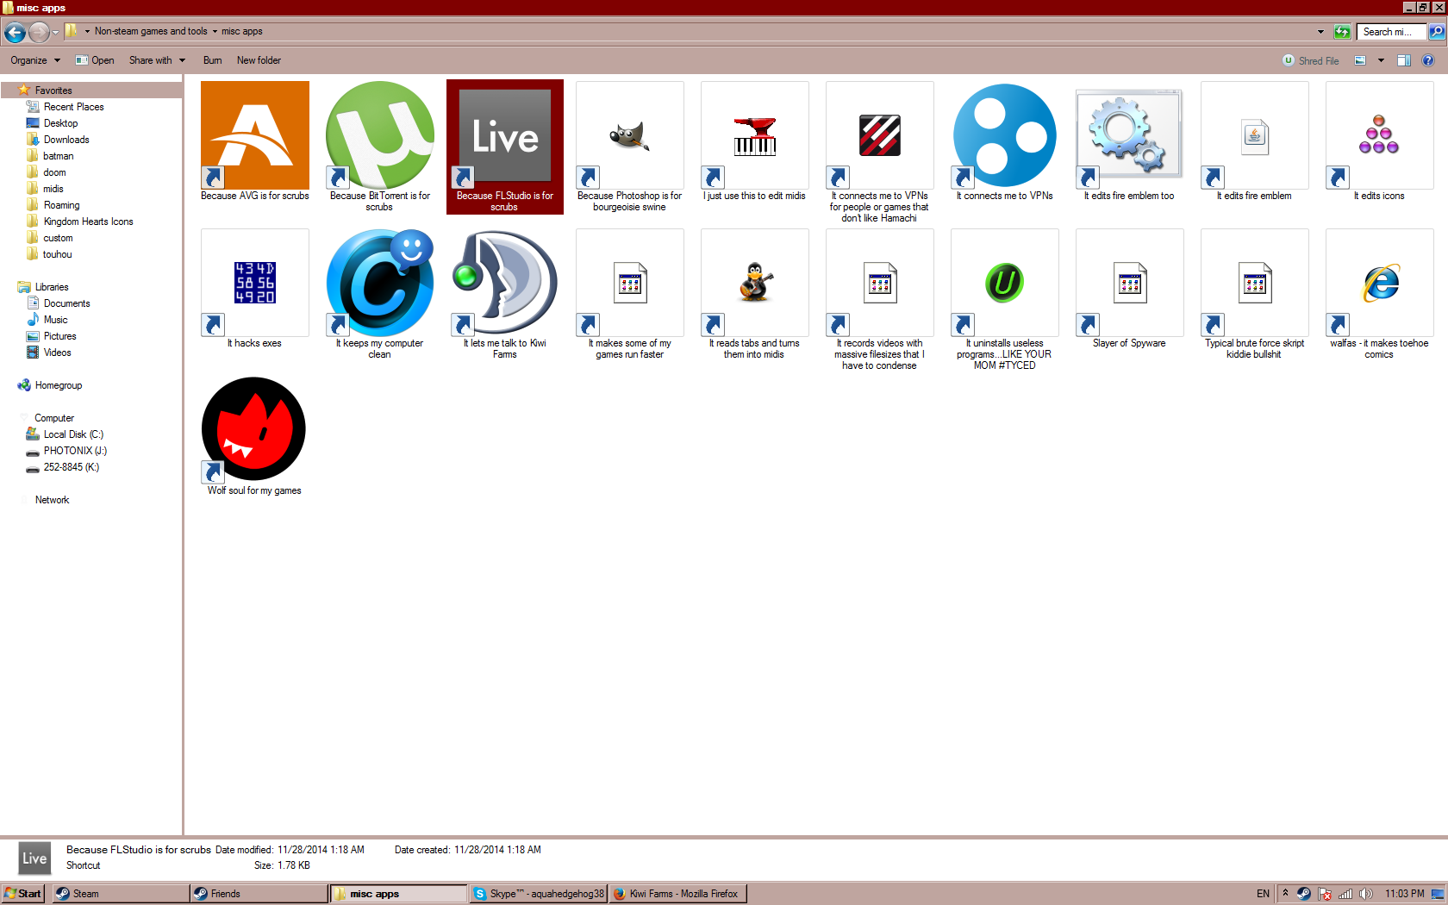Image resolution: width=1448 pixels, height=905 pixels.
Task: Select the 'Slayer of Spyware' shortcut
Action: [1129, 283]
